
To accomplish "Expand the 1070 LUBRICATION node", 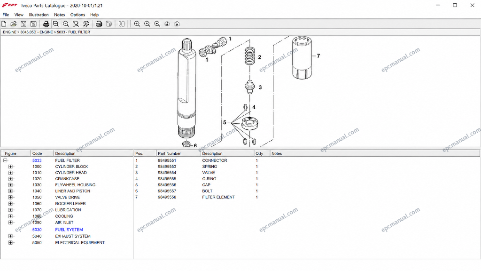I will pos(10,210).
